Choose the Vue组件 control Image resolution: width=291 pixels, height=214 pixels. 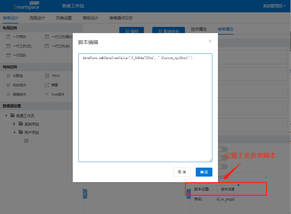(x=57, y=94)
